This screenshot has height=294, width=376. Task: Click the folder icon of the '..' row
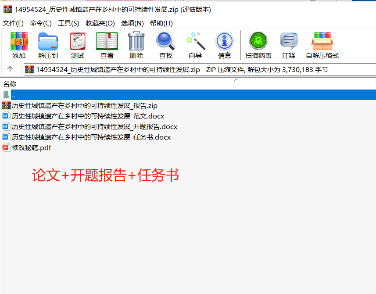pyautogui.click(x=6, y=95)
